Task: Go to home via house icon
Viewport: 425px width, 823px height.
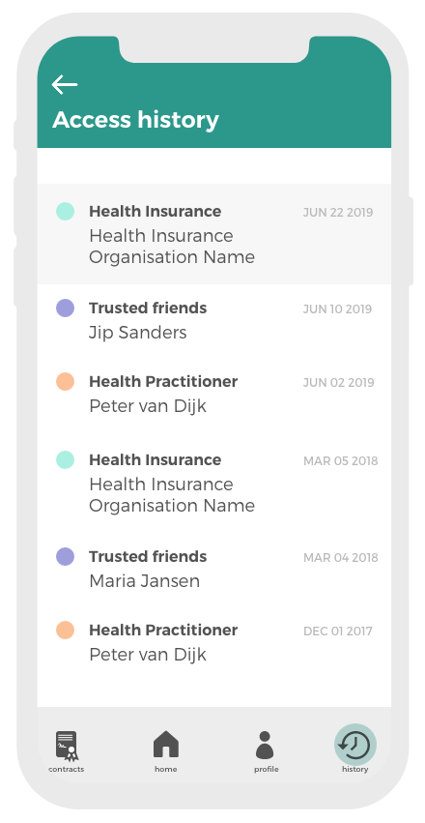Action: [166, 745]
